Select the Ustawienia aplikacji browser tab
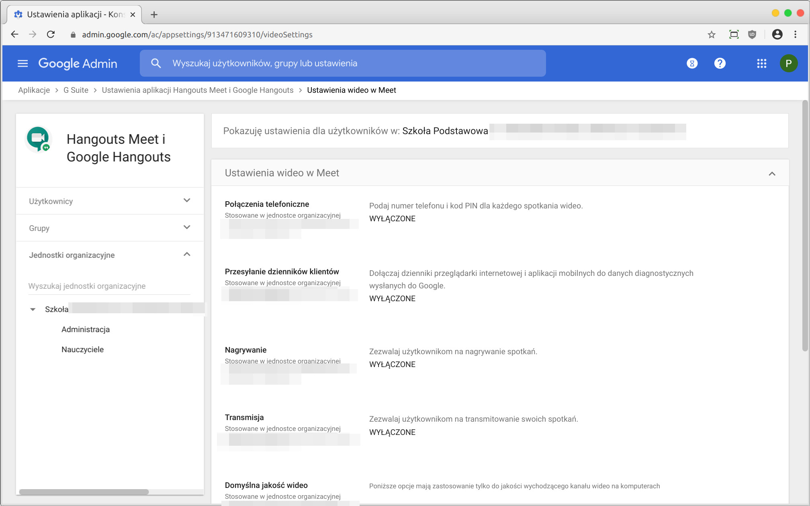The height and width of the screenshot is (506, 810). click(75, 14)
